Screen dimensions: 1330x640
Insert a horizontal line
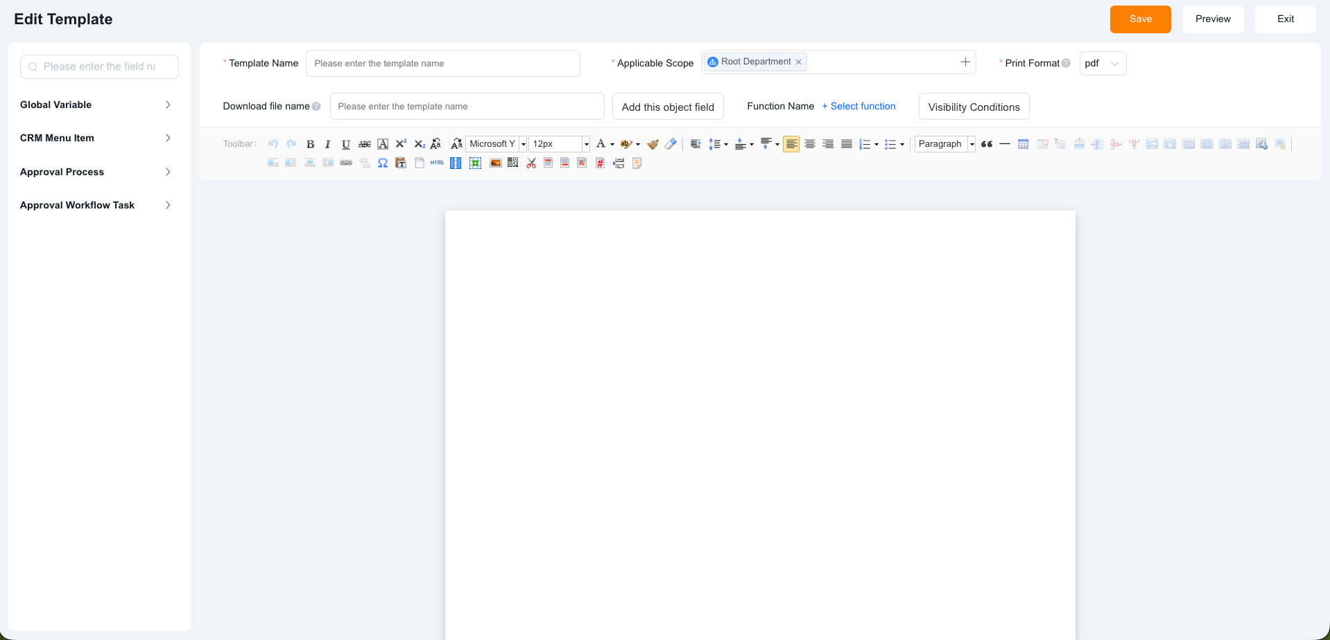coord(1005,144)
